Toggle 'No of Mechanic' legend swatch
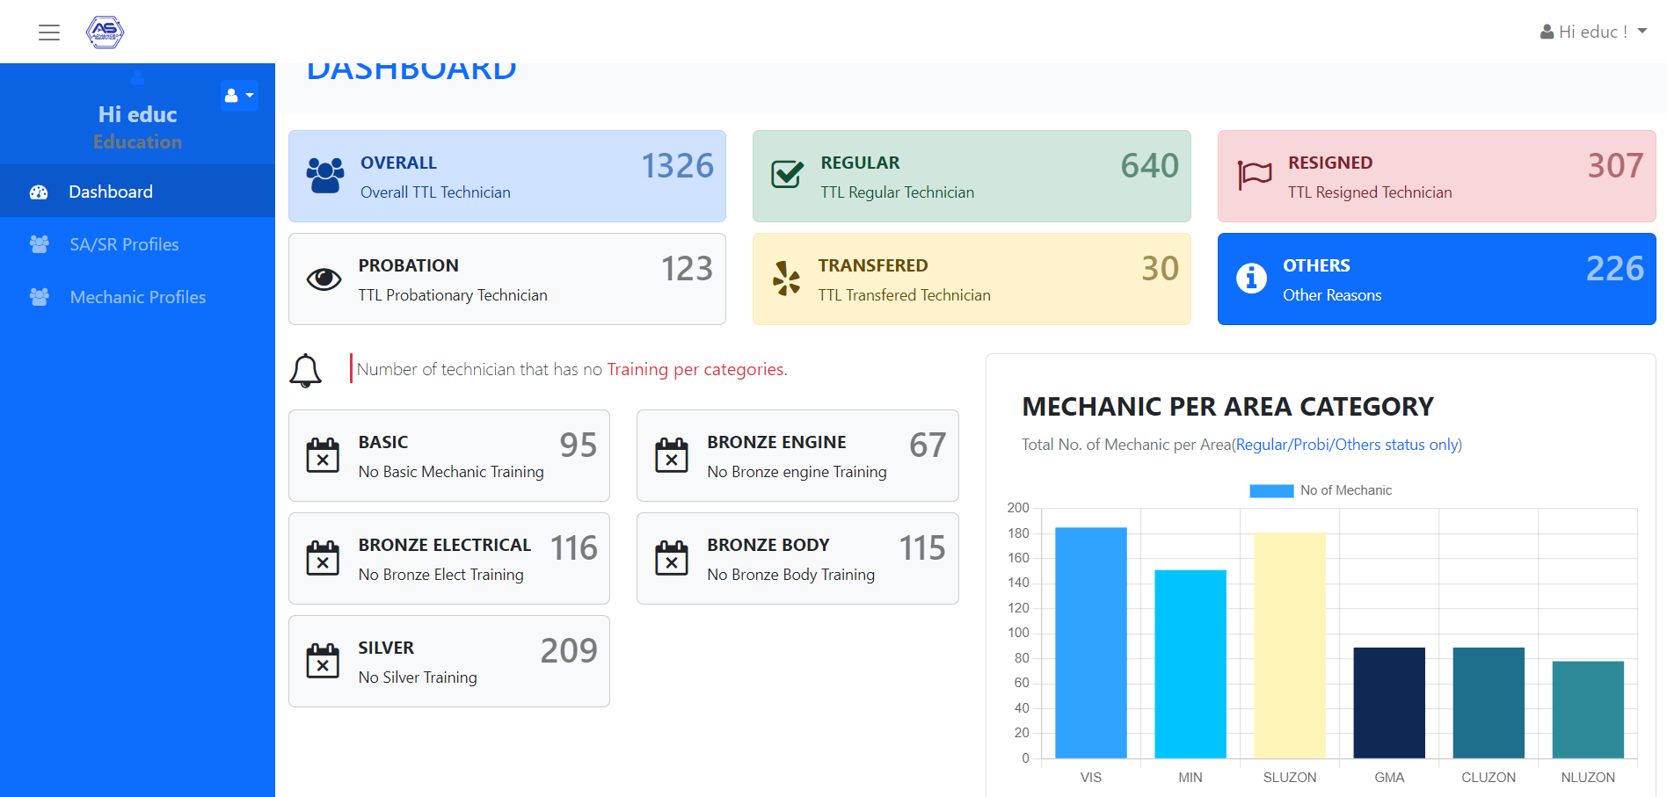The image size is (1667, 797). [1271, 490]
